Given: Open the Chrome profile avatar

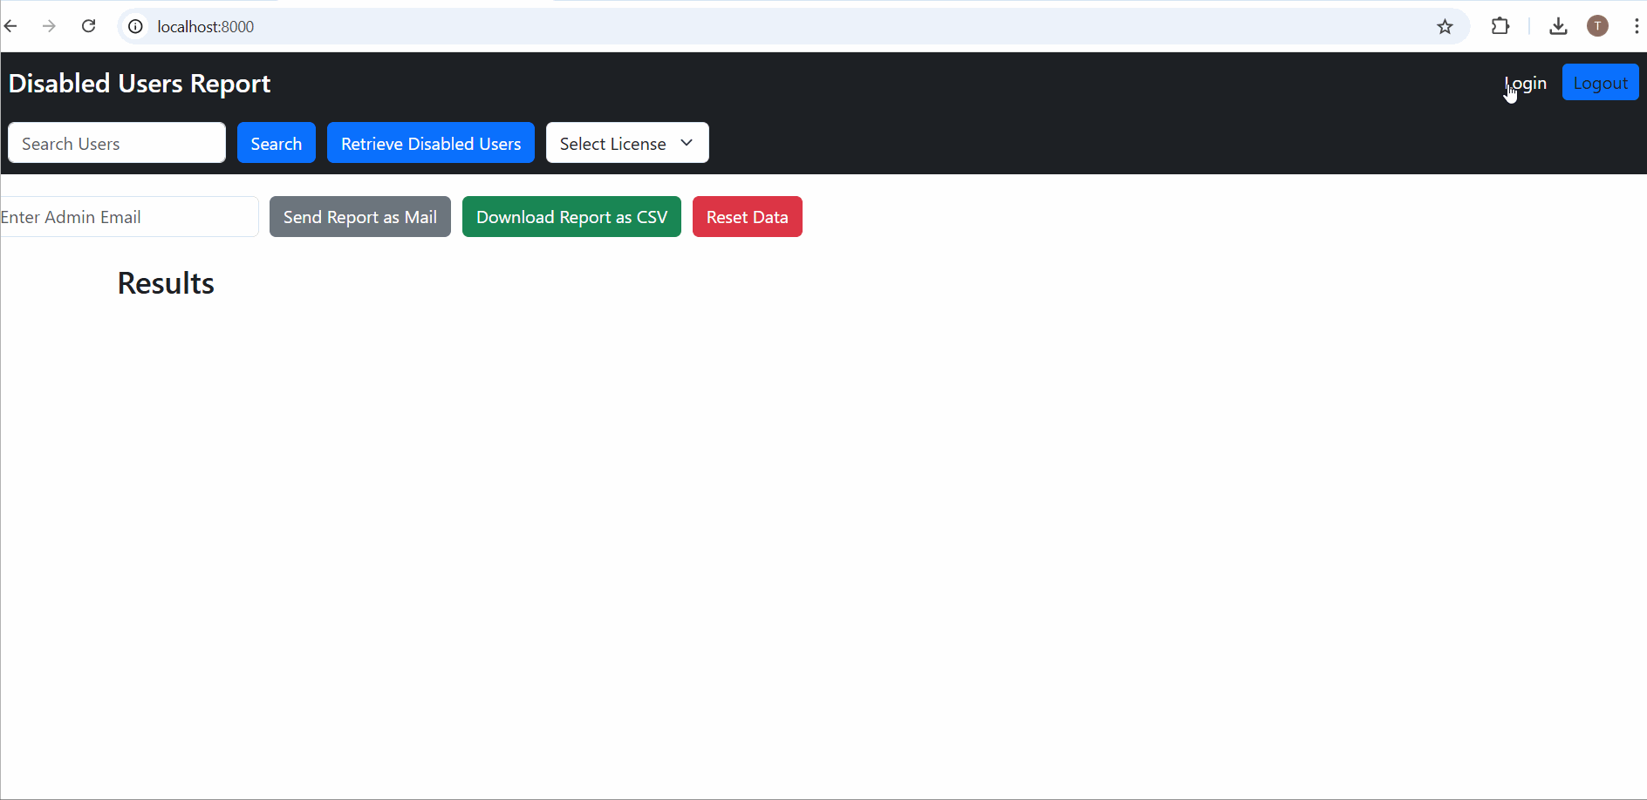Looking at the screenshot, I should pyautogui.click(x=1597, y=26).
